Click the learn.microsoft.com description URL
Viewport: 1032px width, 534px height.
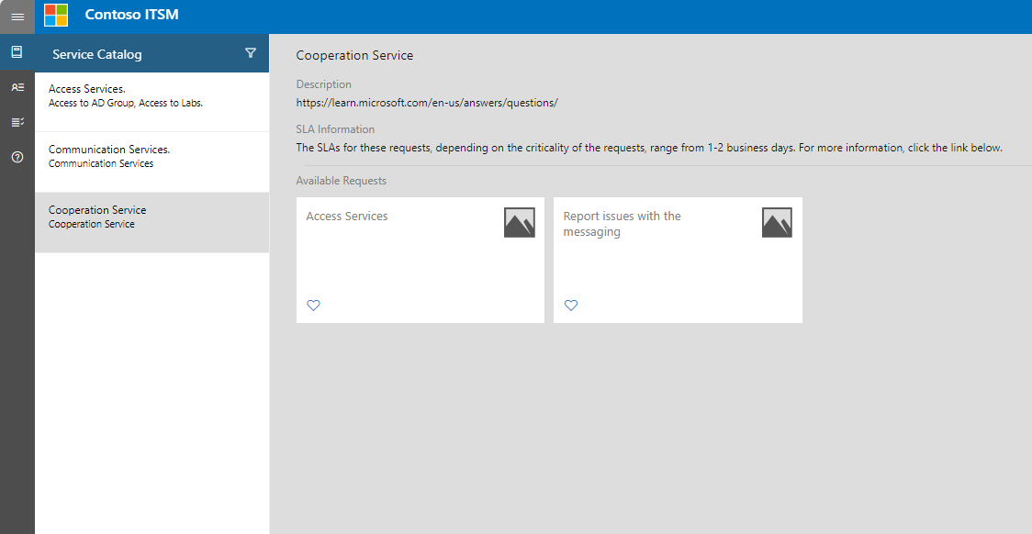pos(427,103)
